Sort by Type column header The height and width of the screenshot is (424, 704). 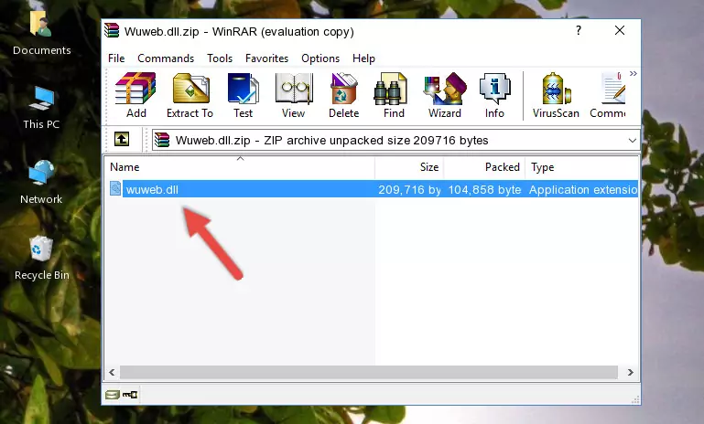tap(582, 167)
